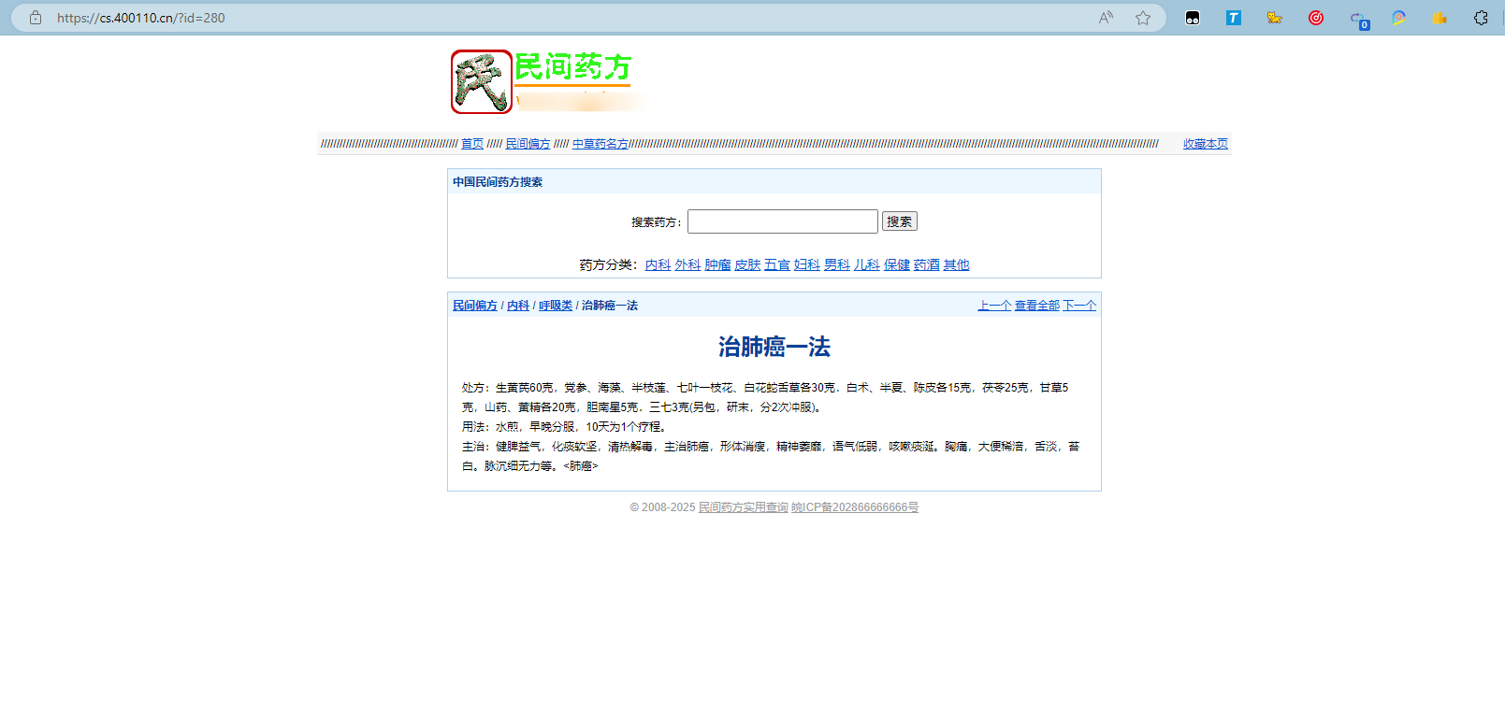Open the browser Extensions puzzle icon
Screen dimensions: 1505x713
(x=1481, y=18)
